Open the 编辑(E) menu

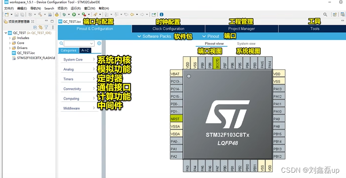22,8
